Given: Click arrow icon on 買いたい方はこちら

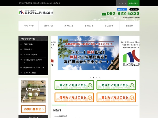Looking at the screenshot, I should point(90,85).
